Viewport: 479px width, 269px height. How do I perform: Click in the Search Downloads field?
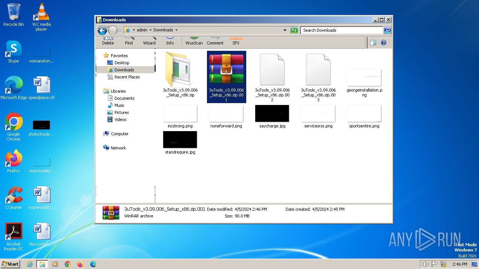click(342, 30)
